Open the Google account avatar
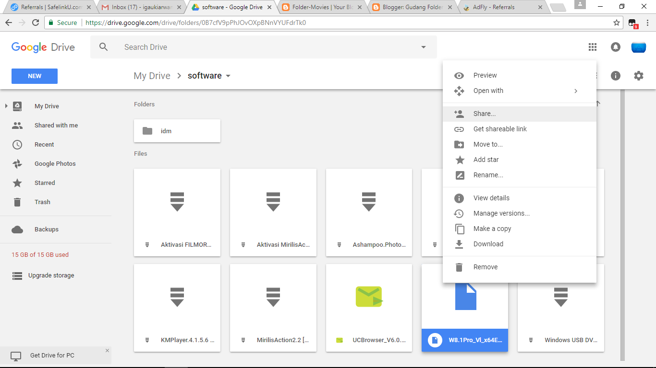 (638, 47)
